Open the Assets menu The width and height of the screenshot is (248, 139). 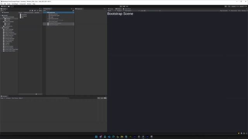9,4
